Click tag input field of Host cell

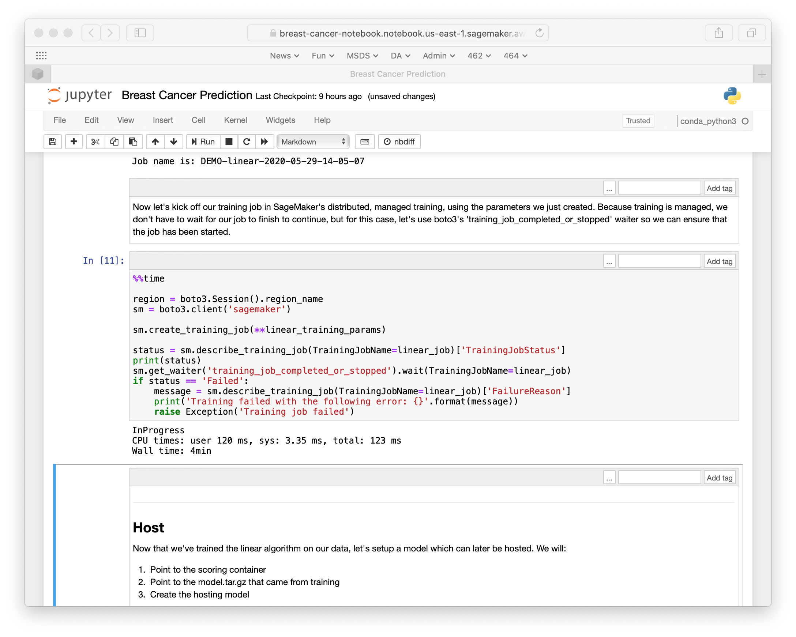(x=659, y=478)
